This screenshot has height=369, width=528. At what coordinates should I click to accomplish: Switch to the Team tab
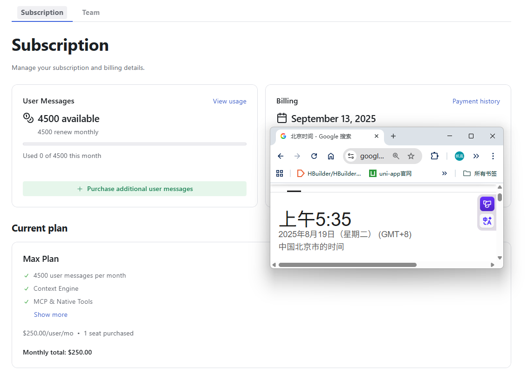(x=91, y=13)
